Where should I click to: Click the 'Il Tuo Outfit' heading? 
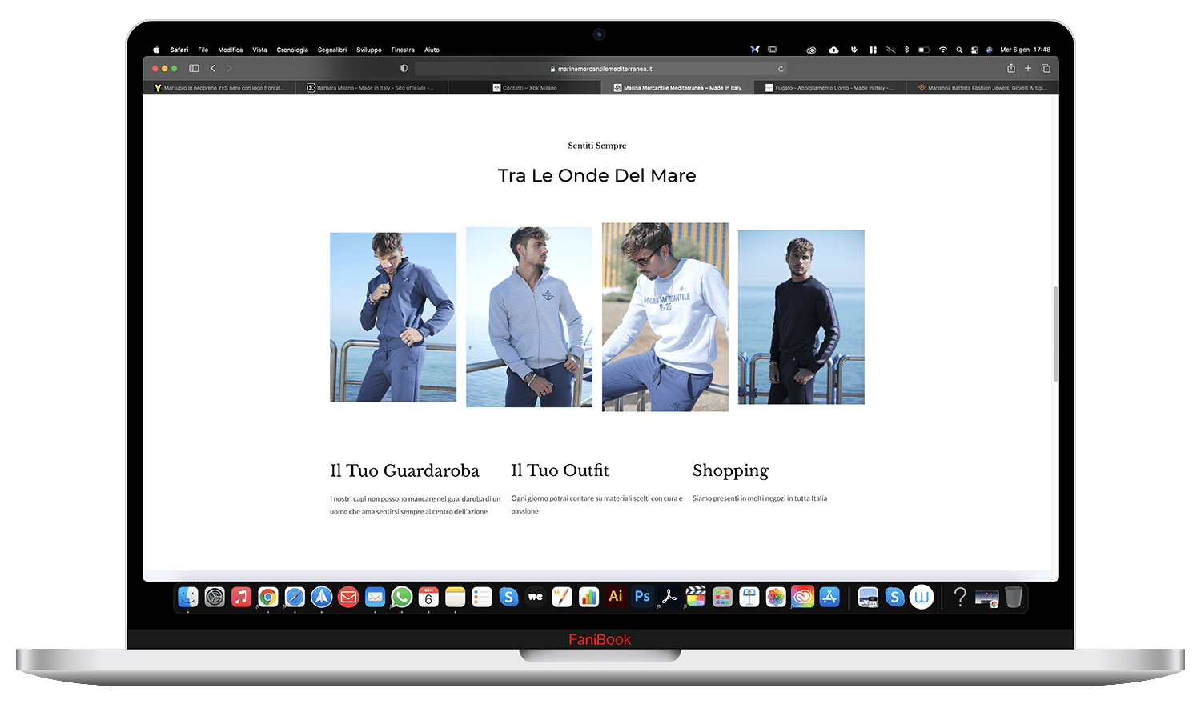point(560,470)
